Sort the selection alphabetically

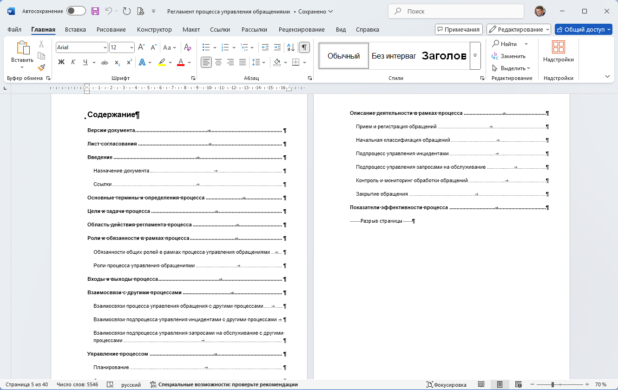tap(291, 47)
